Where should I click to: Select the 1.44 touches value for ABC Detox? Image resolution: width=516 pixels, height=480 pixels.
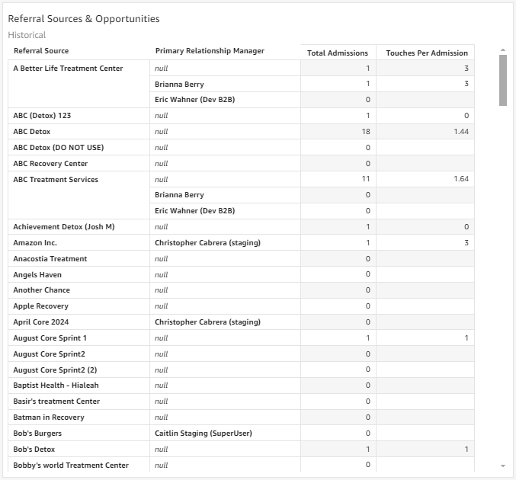(460, 132)
